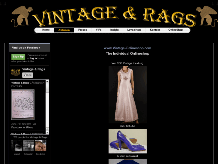The image size is (218, 164).
Task: Open the guestbook sketch photo
Action: coord(23,104)
